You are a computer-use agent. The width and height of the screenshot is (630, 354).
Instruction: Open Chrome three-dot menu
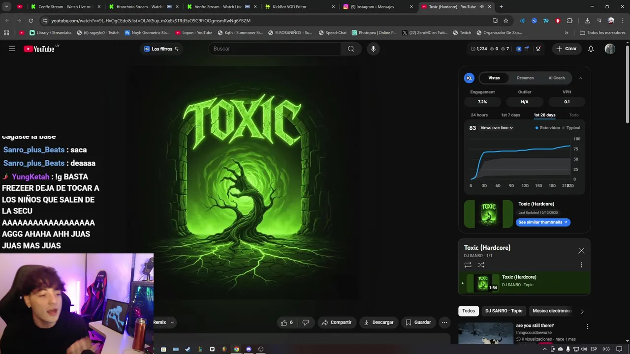pos(622,21)
